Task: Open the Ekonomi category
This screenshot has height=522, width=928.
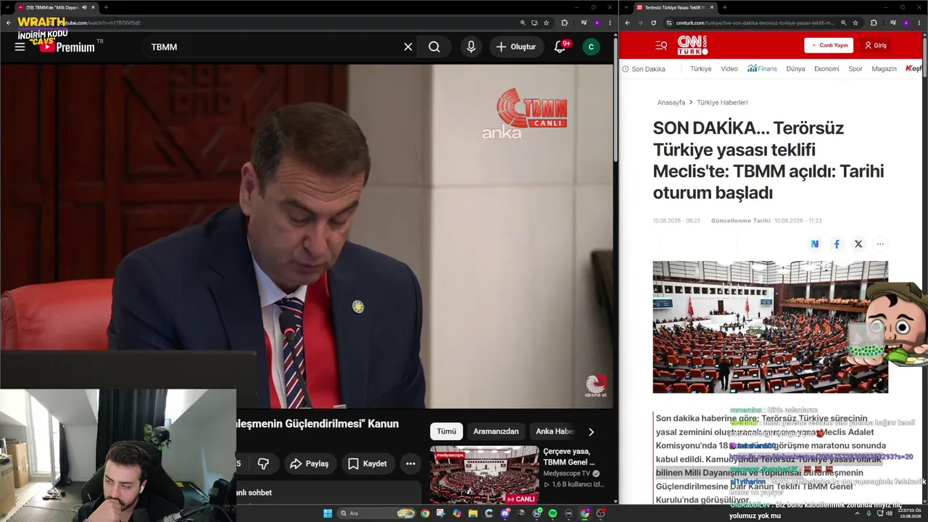Action: tap(826, 69)
